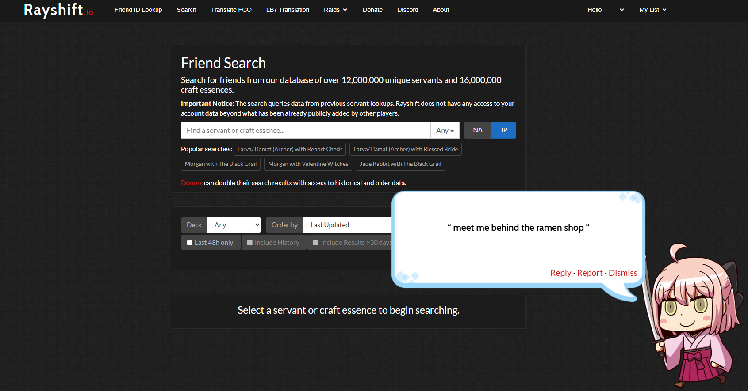Open the Friend ID Lookup page
748x391 pixels.
tap(138, 10)
